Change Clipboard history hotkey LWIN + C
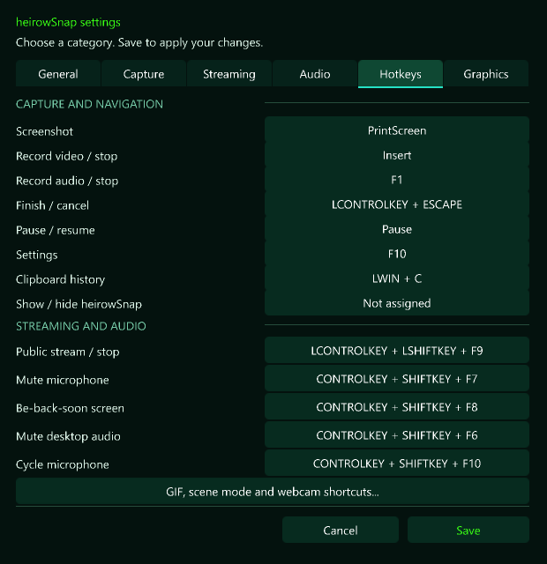The image size is (547, 564). point(397,278)
